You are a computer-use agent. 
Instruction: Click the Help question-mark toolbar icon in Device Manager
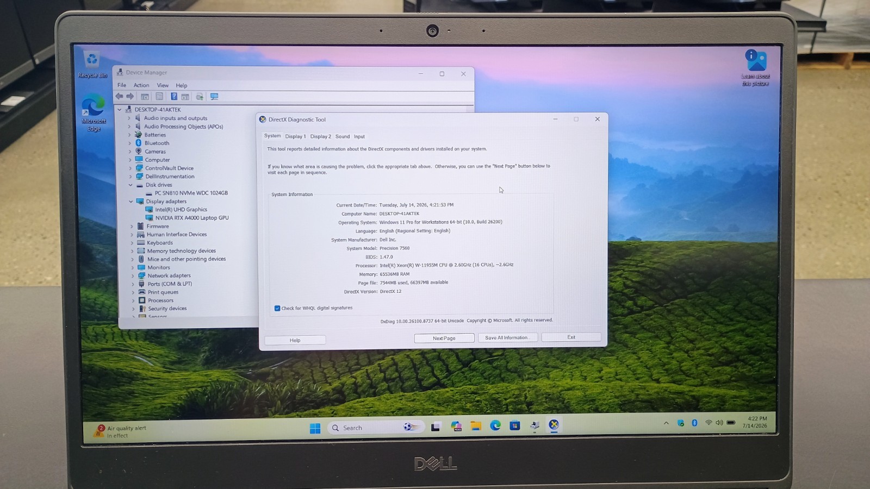coord(174,96)
